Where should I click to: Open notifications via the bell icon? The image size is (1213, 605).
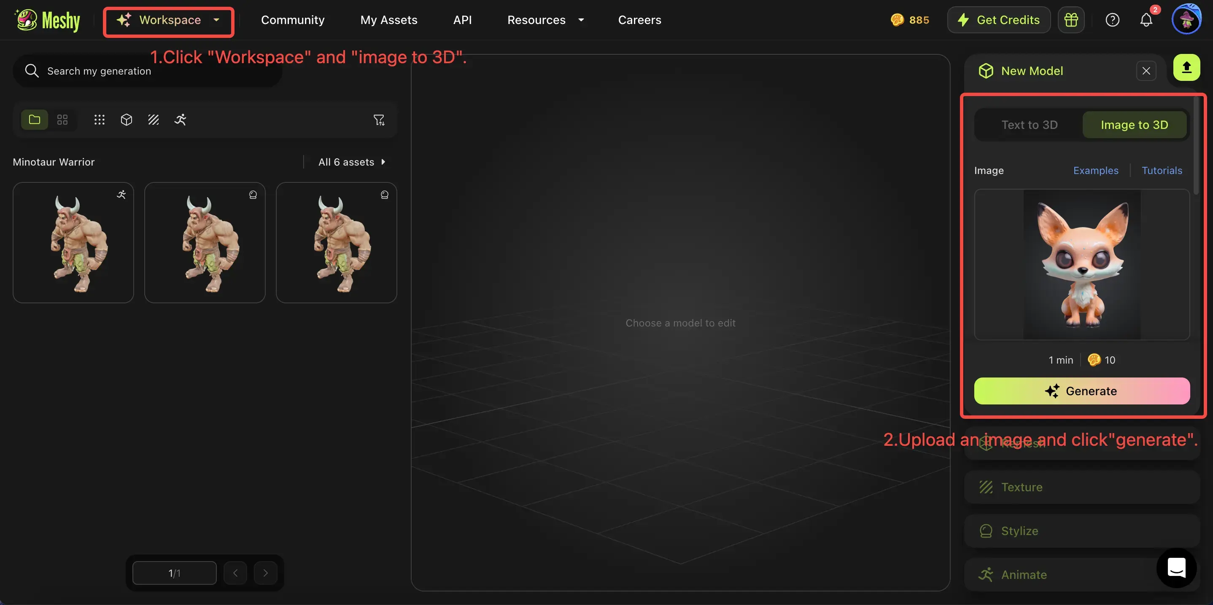pyautogui.click(x=1146, y=20)
